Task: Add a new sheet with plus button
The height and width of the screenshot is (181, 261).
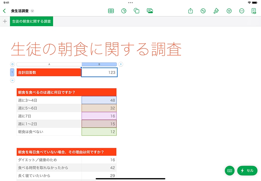Action: pyautogui.click(x=5, y=21)
